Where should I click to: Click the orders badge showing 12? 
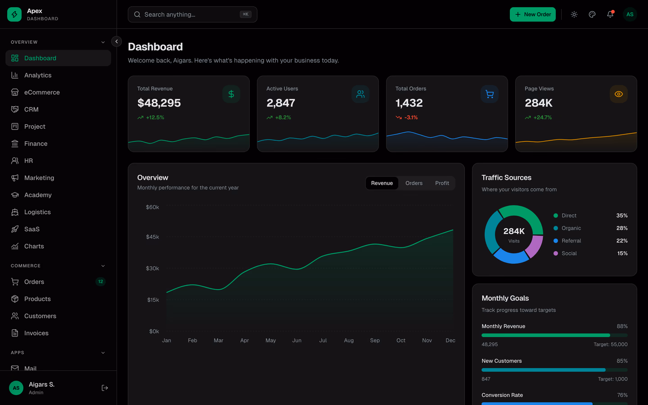pyautogui.click(x=100, y=282)
